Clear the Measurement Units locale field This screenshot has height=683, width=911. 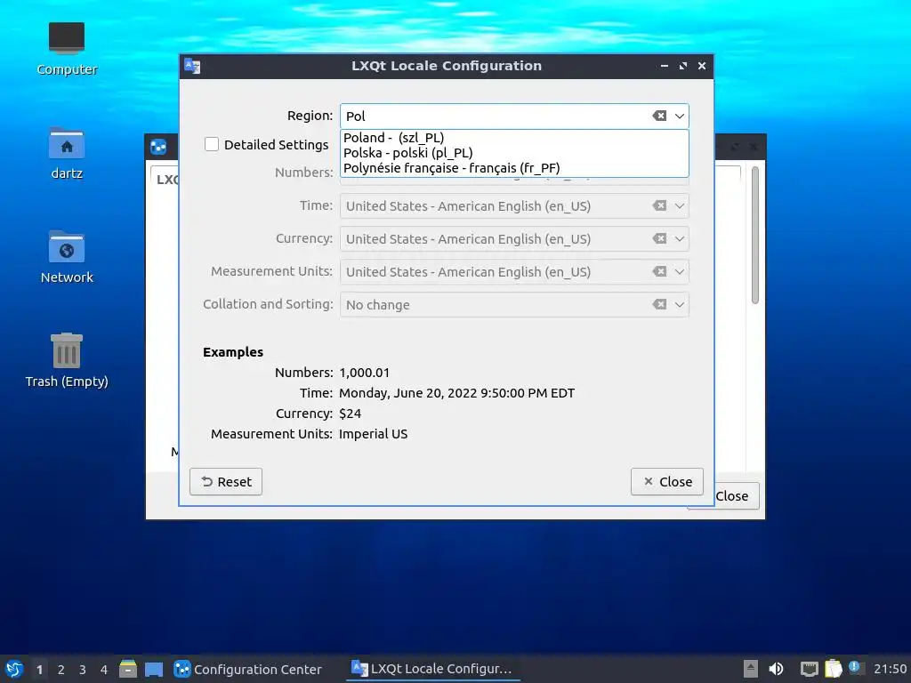[x=659, y=271]
